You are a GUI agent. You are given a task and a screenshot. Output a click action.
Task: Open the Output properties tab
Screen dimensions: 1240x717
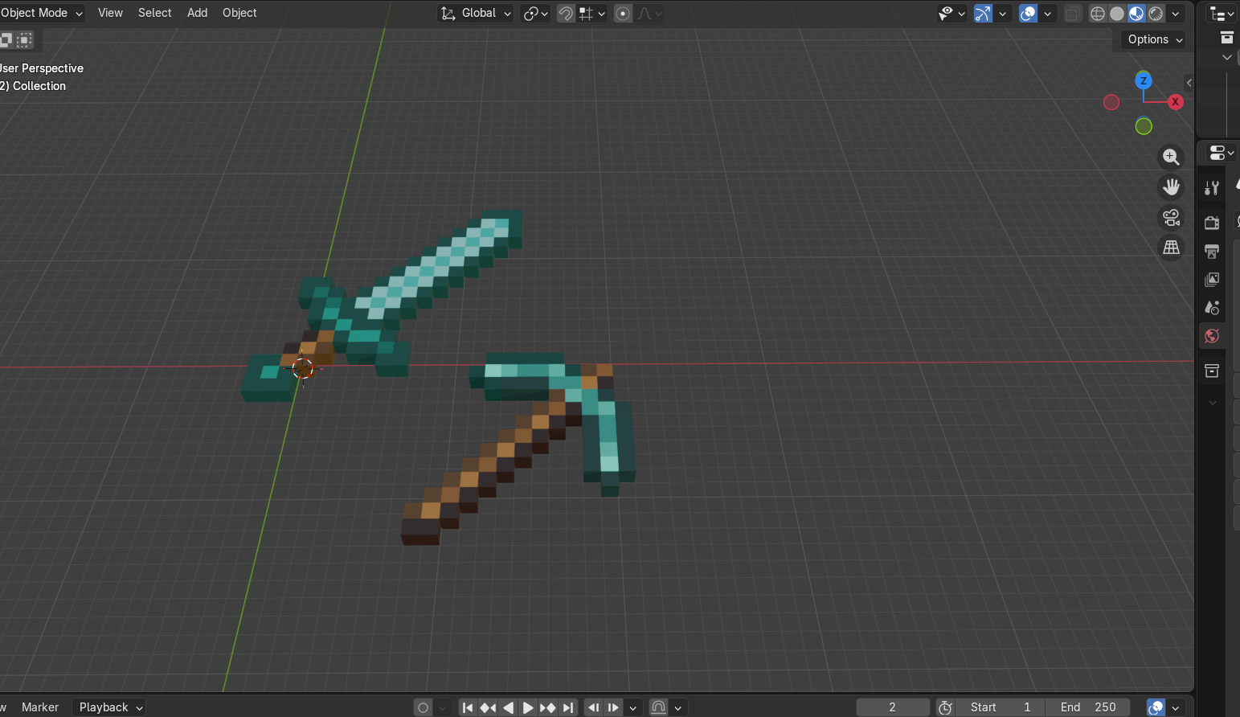pos(1212,252)
